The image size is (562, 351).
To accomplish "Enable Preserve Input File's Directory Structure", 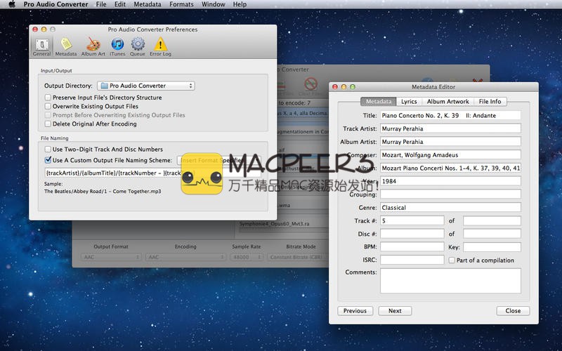I will 48,98.
